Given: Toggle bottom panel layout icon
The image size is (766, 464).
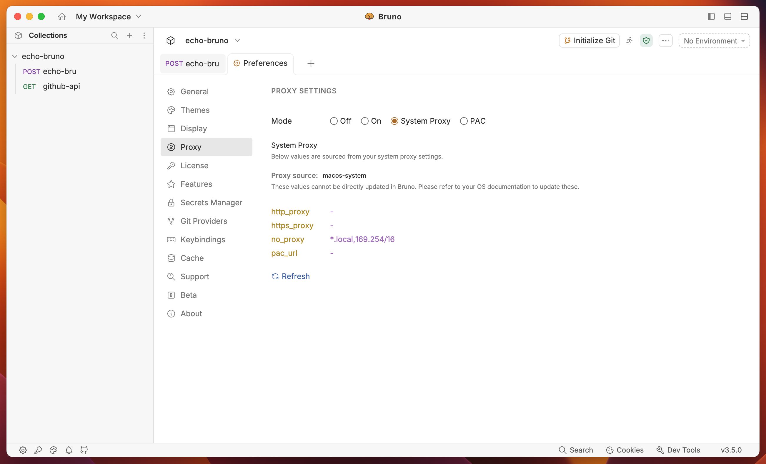Looking at the screenshot, I should tap(727, 16).
